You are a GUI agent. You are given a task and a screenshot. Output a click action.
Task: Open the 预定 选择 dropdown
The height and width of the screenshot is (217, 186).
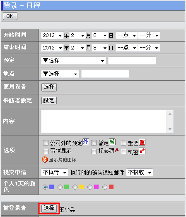coord(73,61)
